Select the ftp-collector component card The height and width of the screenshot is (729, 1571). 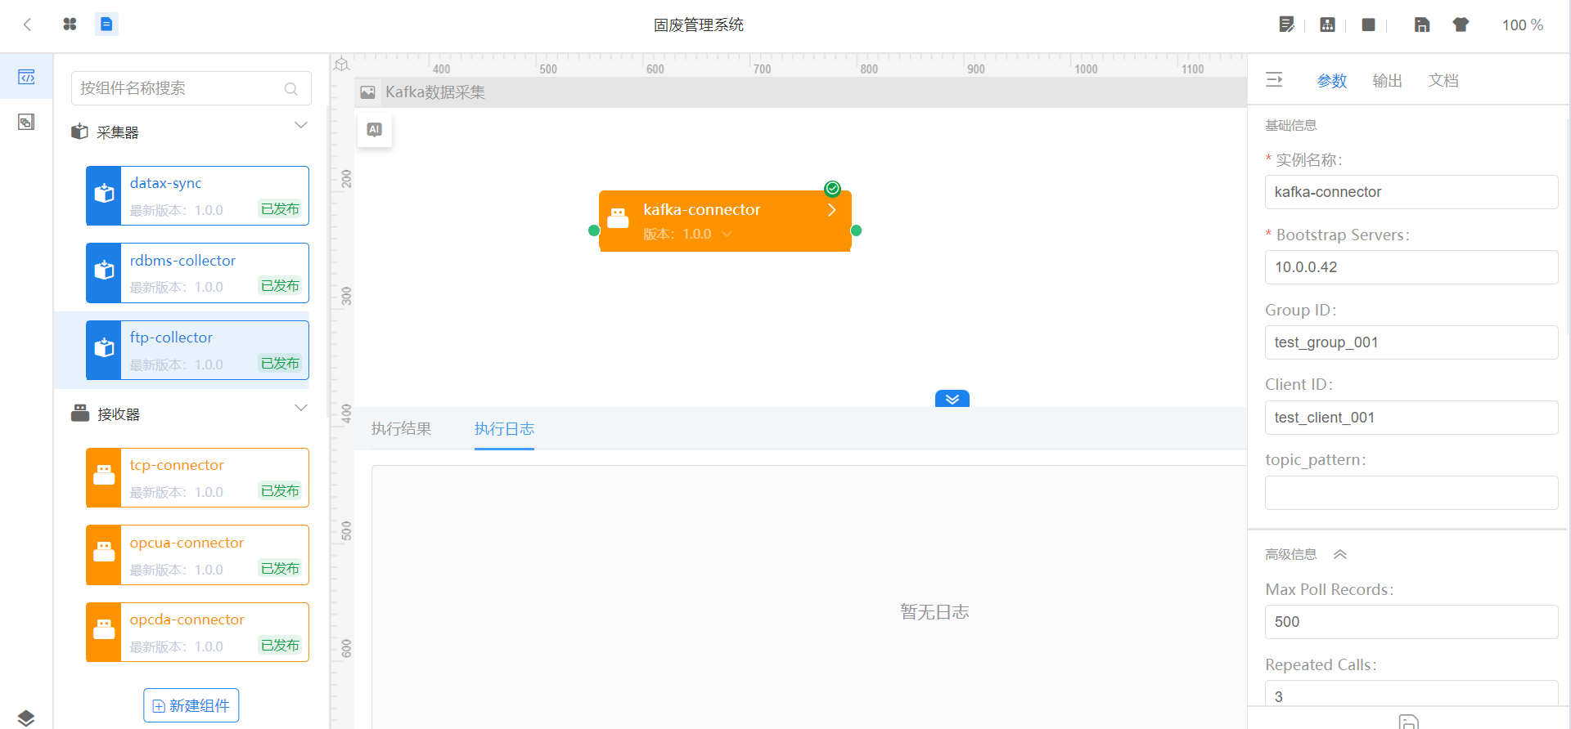click(197, 350)
